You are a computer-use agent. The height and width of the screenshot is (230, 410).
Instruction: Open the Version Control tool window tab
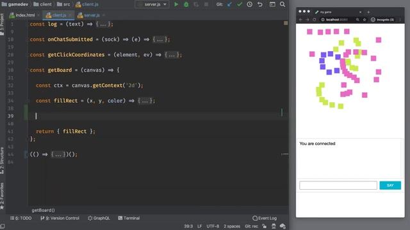tap(60, 218)
